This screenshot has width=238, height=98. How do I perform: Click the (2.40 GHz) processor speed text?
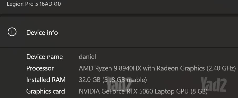[221, 68]
